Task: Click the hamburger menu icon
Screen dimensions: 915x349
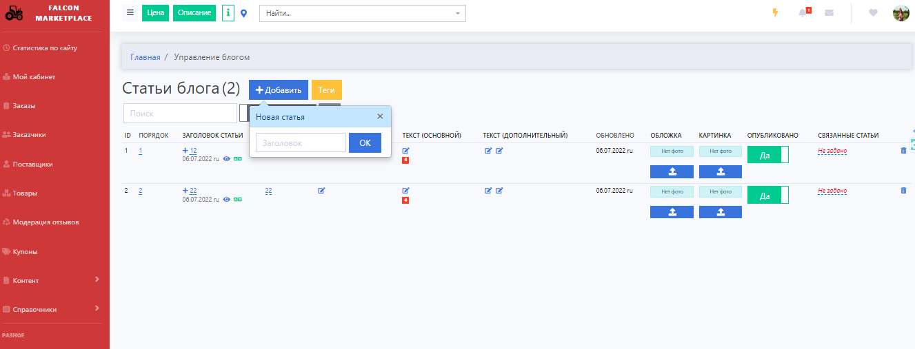Action: coord(130,12)
